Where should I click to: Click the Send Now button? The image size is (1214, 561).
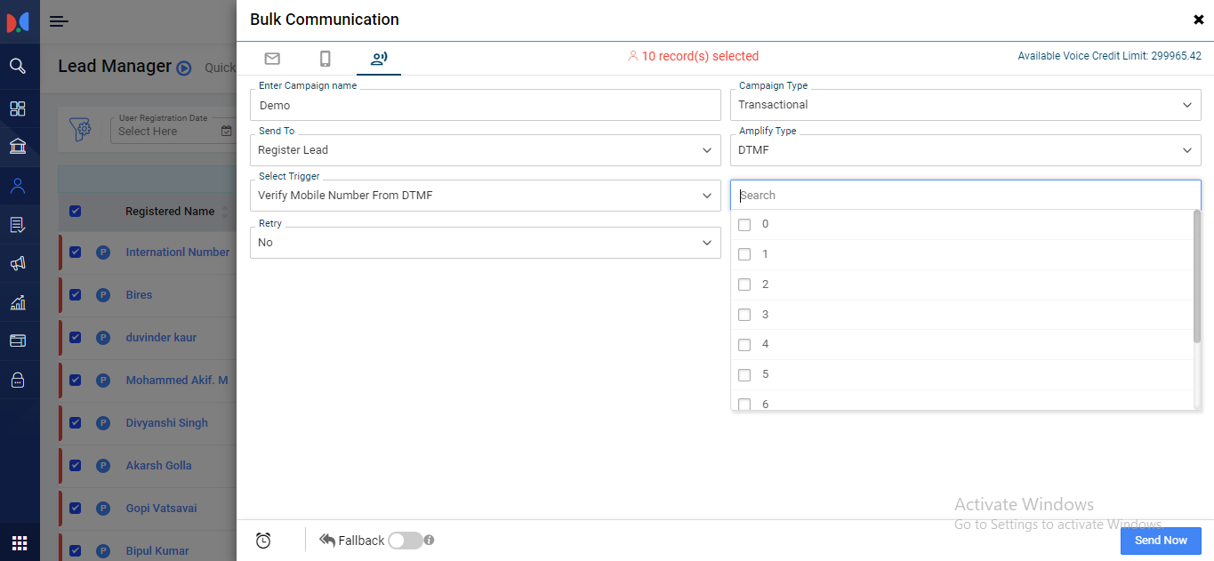click(x=1161, y=541)
